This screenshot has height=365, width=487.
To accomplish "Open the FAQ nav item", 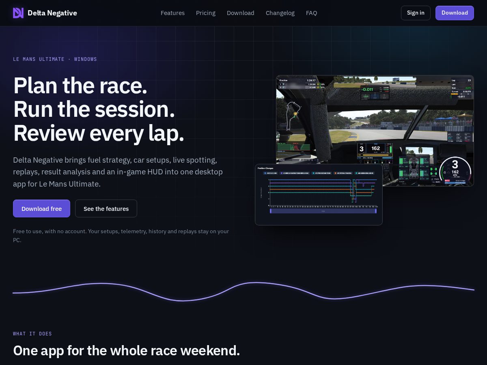I will click(x=312, y=13).
